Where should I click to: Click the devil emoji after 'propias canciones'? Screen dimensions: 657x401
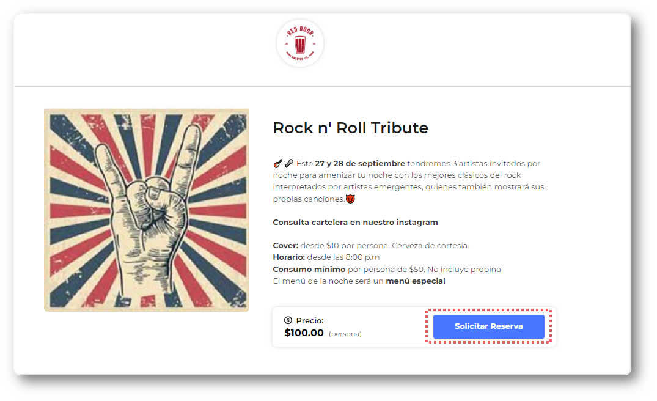(350, 199)
